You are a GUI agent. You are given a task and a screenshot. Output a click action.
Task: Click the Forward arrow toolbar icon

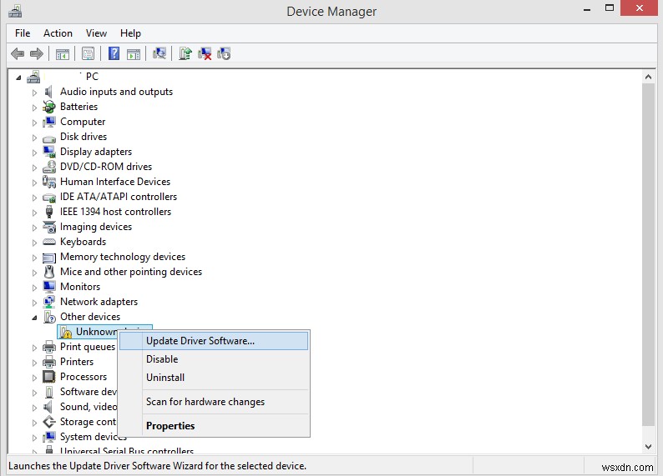pos(36,54)
